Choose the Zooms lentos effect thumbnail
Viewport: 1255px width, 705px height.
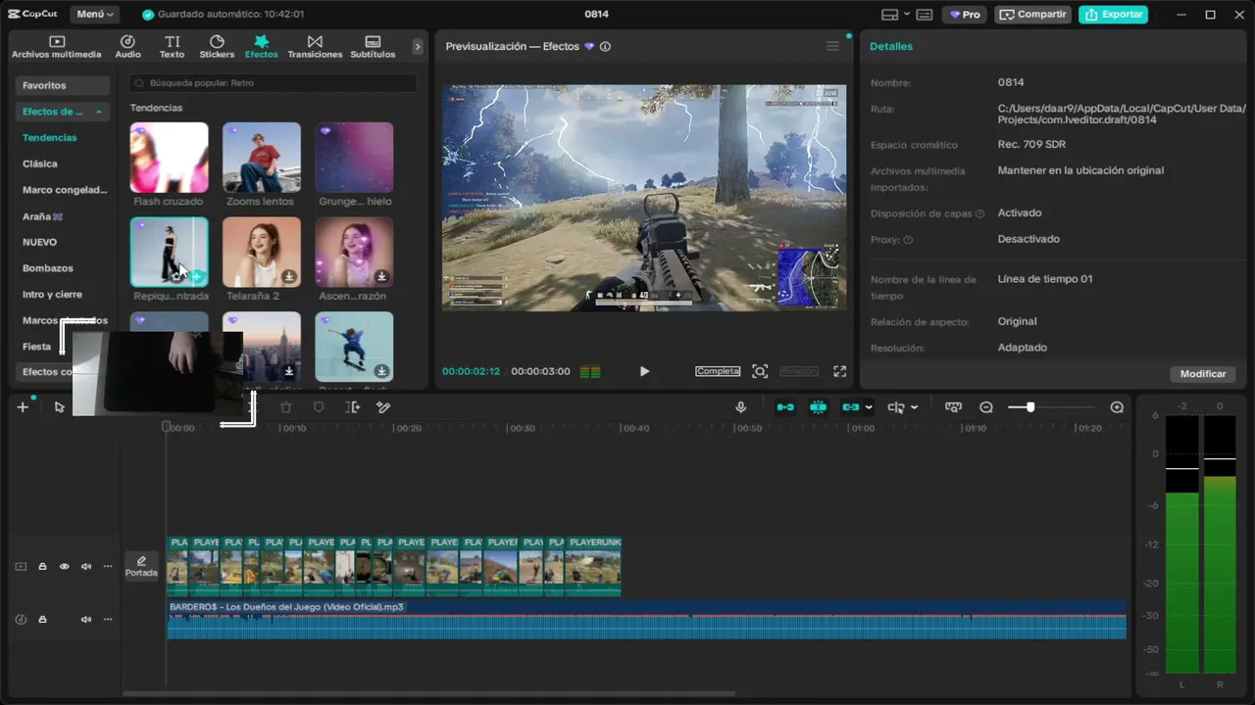tap(261, 158)
